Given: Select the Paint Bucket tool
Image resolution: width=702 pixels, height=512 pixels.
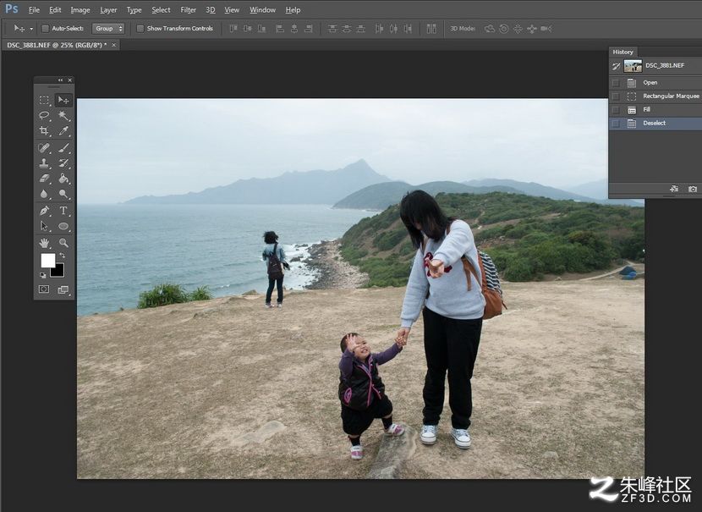Looking at the screenshot, I should pyautogui.click(x=63, y=179).
